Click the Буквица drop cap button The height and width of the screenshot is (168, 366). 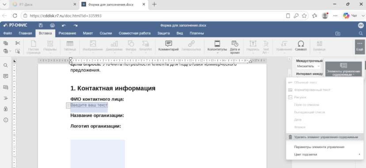pos(319,47)
